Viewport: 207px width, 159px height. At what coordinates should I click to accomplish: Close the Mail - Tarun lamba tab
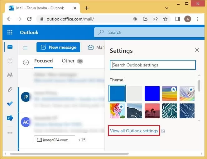(75, 8)
